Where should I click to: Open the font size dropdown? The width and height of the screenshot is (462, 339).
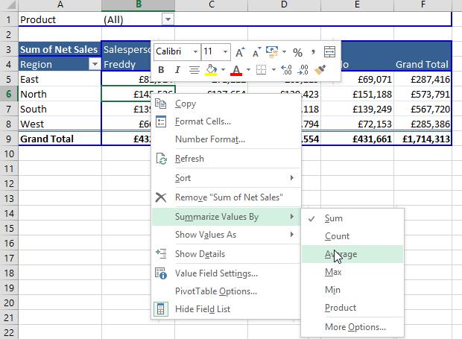[x=226, y=52]
